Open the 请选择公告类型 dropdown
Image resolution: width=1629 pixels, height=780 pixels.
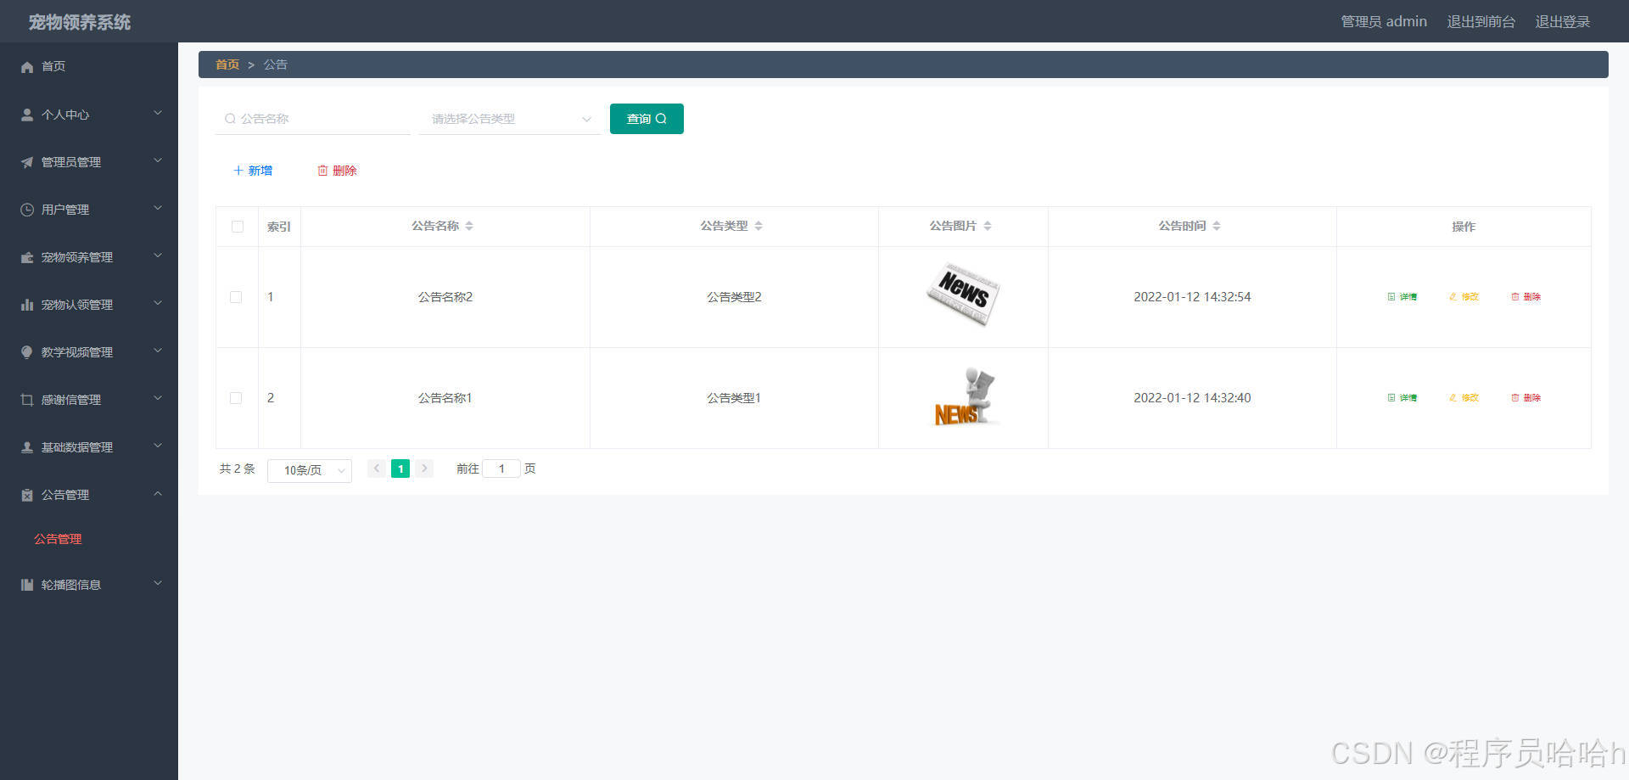click(509, 119)
